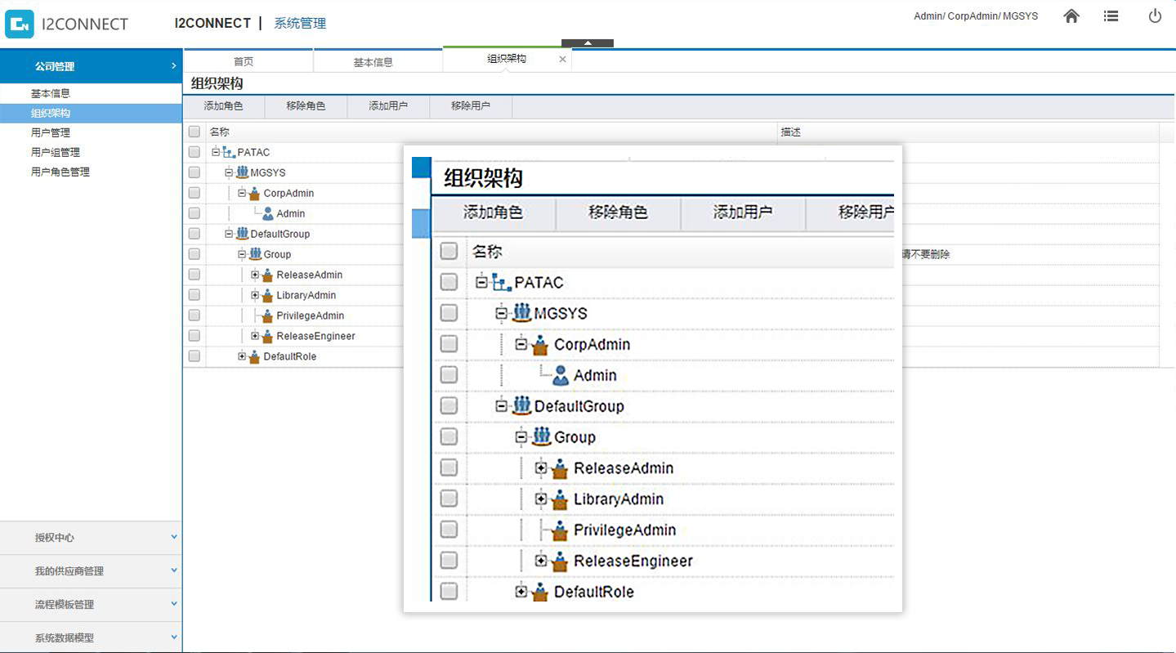Click ReleaseEngineer role icon in main page tree
This screenshot has height=653, width=1176.
[268, 336]
